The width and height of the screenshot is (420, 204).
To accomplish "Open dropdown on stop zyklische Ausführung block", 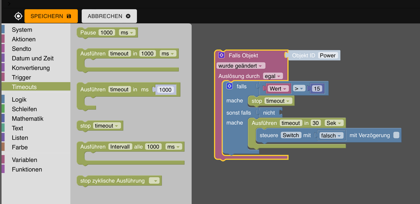I will [154, 181].
